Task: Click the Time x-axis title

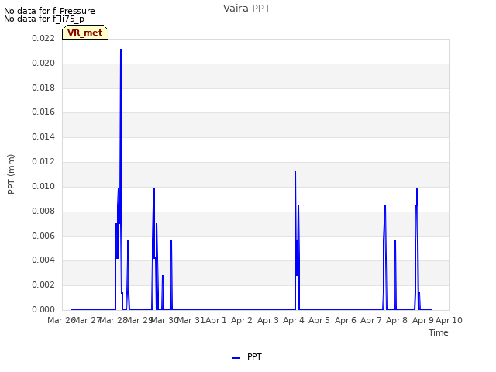Action: click(439, 332)
